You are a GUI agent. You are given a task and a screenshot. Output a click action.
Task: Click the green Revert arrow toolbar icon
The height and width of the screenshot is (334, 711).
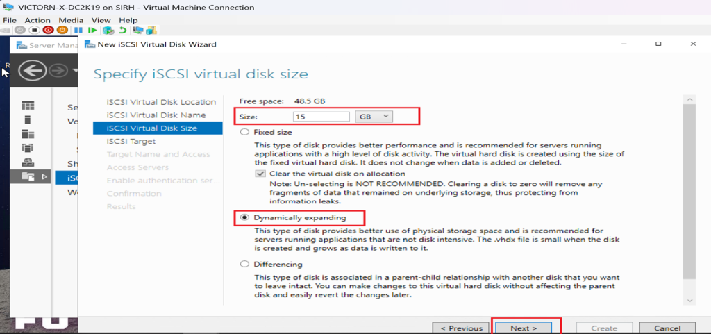click(x=123, y=31)
